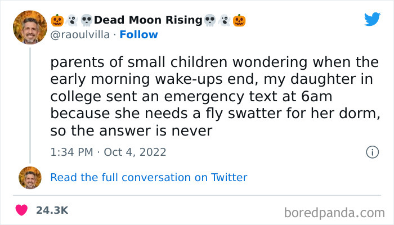Click the Twitter bird logo
The width and height of the screenshot is (394, 225).
pos(372,19)
